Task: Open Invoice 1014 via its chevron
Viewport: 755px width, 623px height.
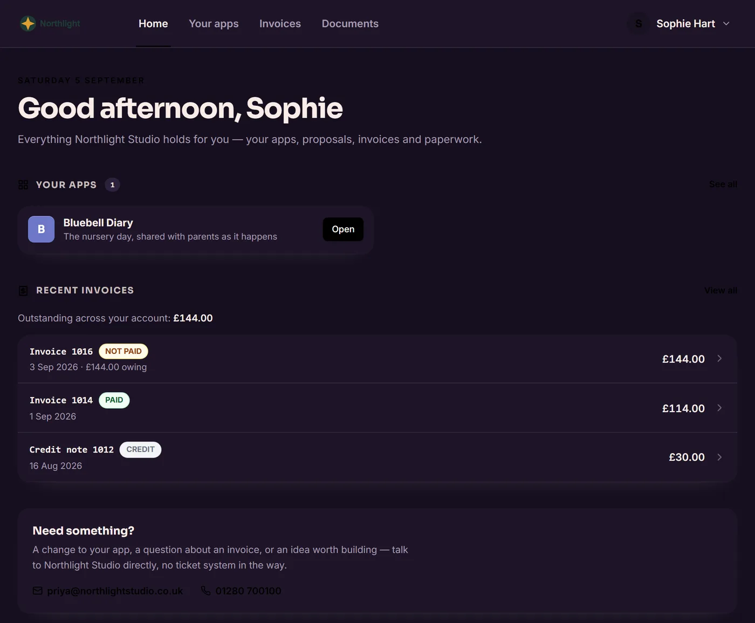Action: coord(719,408)
